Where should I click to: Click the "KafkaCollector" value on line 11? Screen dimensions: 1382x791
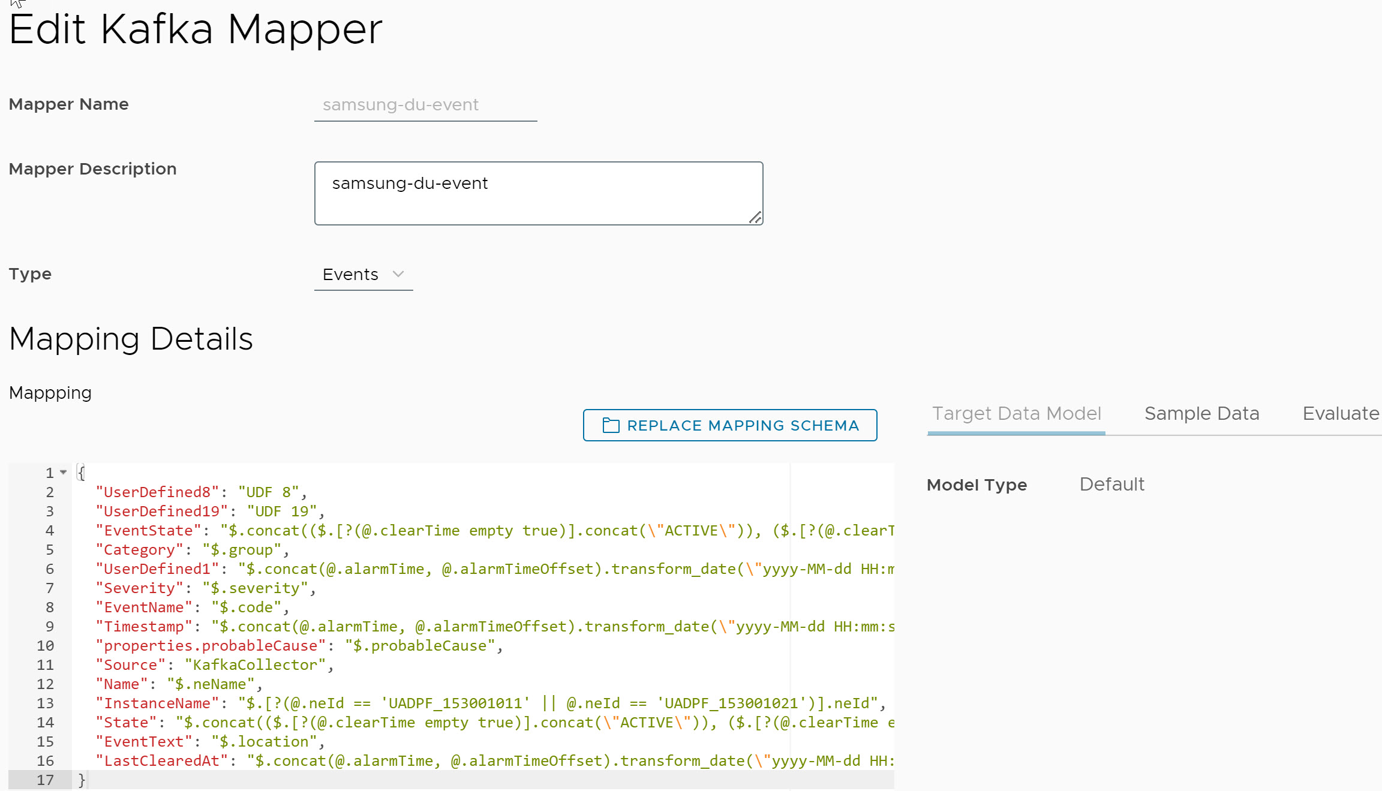256,665
